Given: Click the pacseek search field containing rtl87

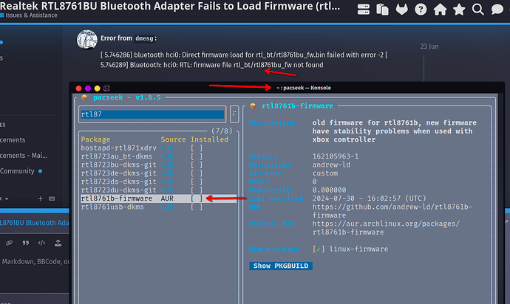Looking at the screenshot, I should coord(152,114).
